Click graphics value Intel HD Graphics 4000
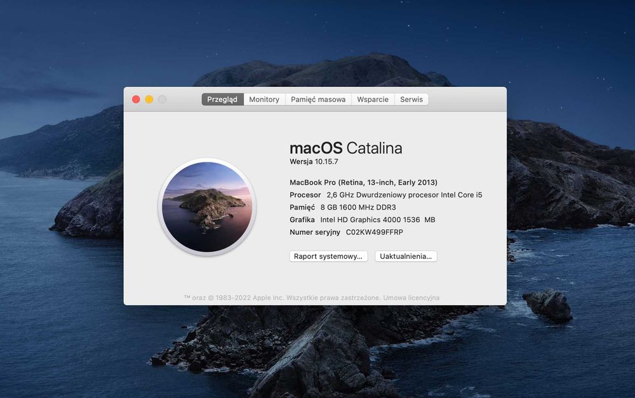Viewport: 635px width, 398px height. tap(377, 220)
